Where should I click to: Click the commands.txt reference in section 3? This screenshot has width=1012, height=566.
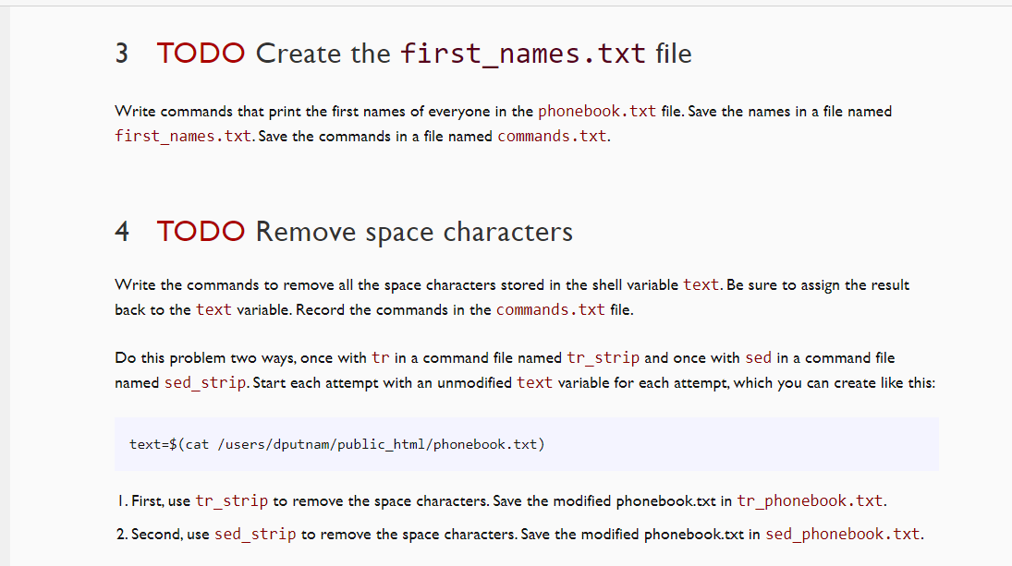coord(552,136)
